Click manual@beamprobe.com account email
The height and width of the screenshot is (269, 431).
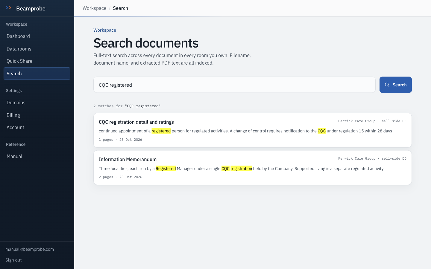coord(30,249)
